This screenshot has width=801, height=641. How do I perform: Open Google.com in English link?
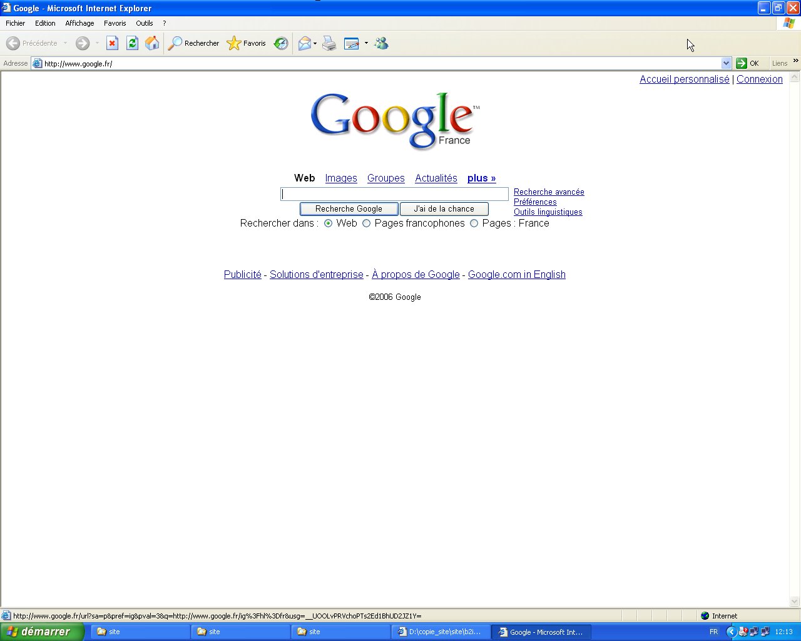(x=517, y=275)
